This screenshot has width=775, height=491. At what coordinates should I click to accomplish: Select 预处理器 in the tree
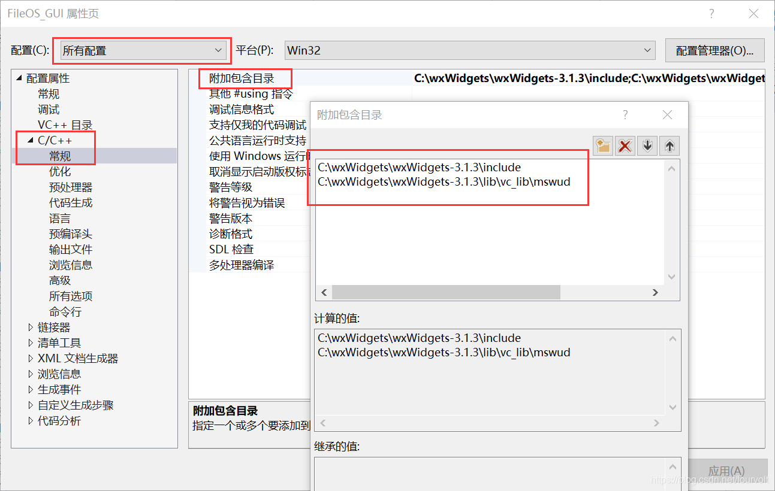coord(71,187)
